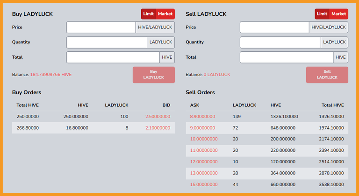Click Total HIVE header in Buy Orders
359x196 pixels.
click(x=28, y=105)
